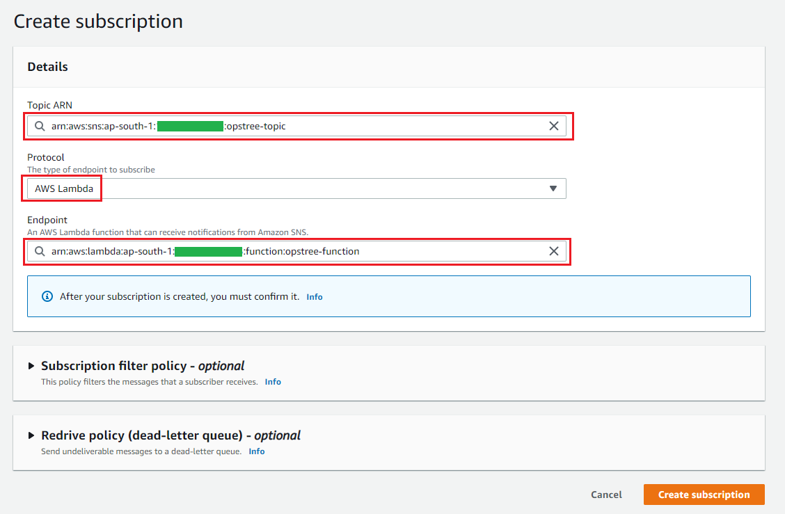Click the Topic ARN field label
Viewport: 785px width, 514px height.
point(49,105)
